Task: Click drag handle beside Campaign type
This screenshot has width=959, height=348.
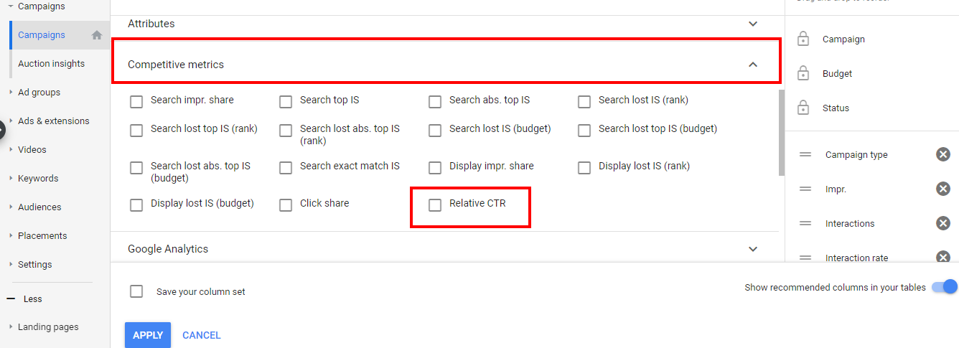Action: 805,154
